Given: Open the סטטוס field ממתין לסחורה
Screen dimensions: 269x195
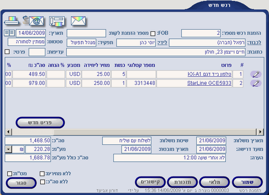Looking at the screenshot, I should 26,42.
